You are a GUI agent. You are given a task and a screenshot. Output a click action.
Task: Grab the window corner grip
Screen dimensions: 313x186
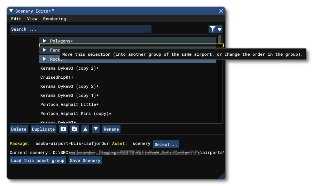tap(221, 176)
